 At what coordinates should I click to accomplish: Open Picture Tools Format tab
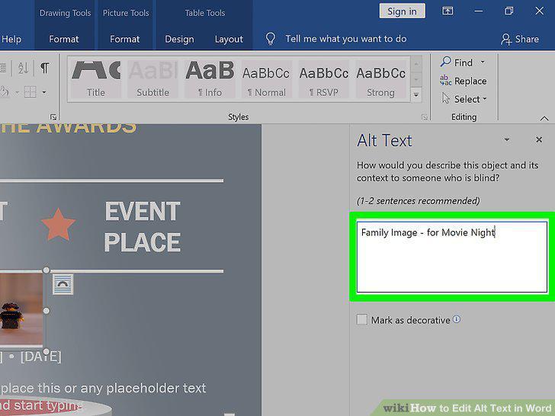point(124,39)
